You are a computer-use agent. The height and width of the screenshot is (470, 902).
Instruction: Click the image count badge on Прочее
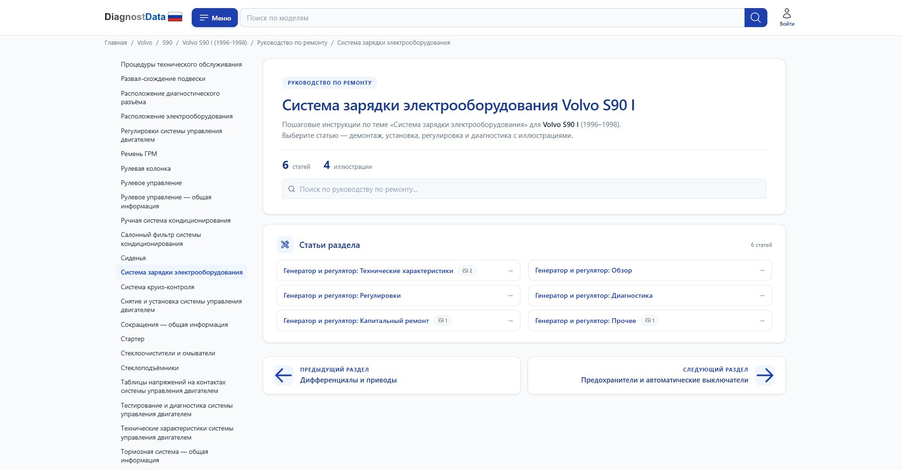point(650,321)
